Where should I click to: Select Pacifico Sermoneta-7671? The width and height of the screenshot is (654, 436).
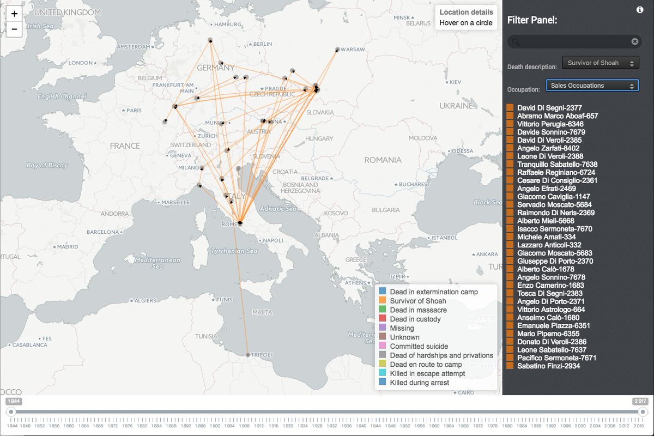pyautogui.click(x=557, y=358)
